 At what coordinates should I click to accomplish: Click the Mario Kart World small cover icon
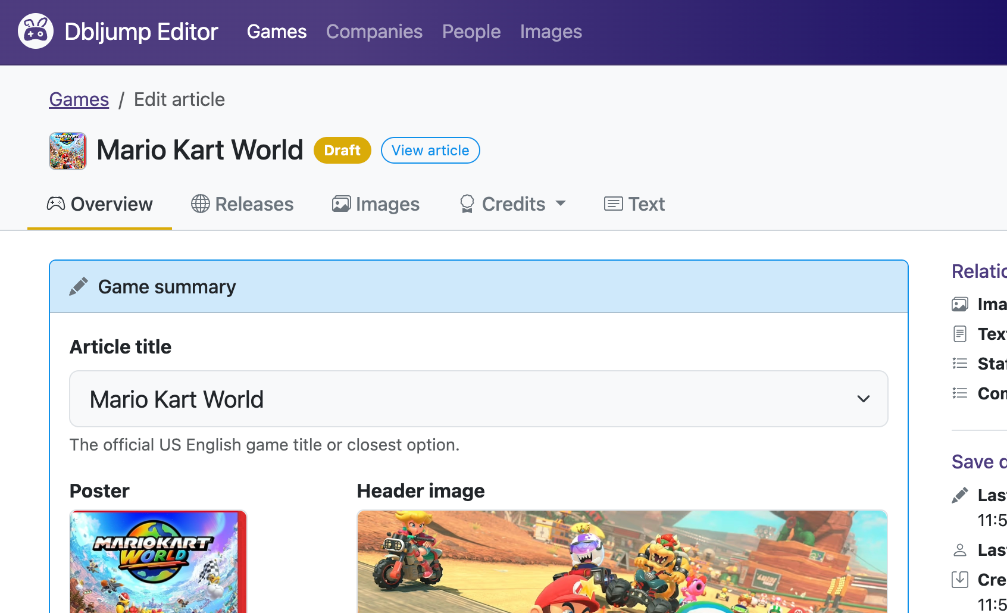(x=68, y=151)
